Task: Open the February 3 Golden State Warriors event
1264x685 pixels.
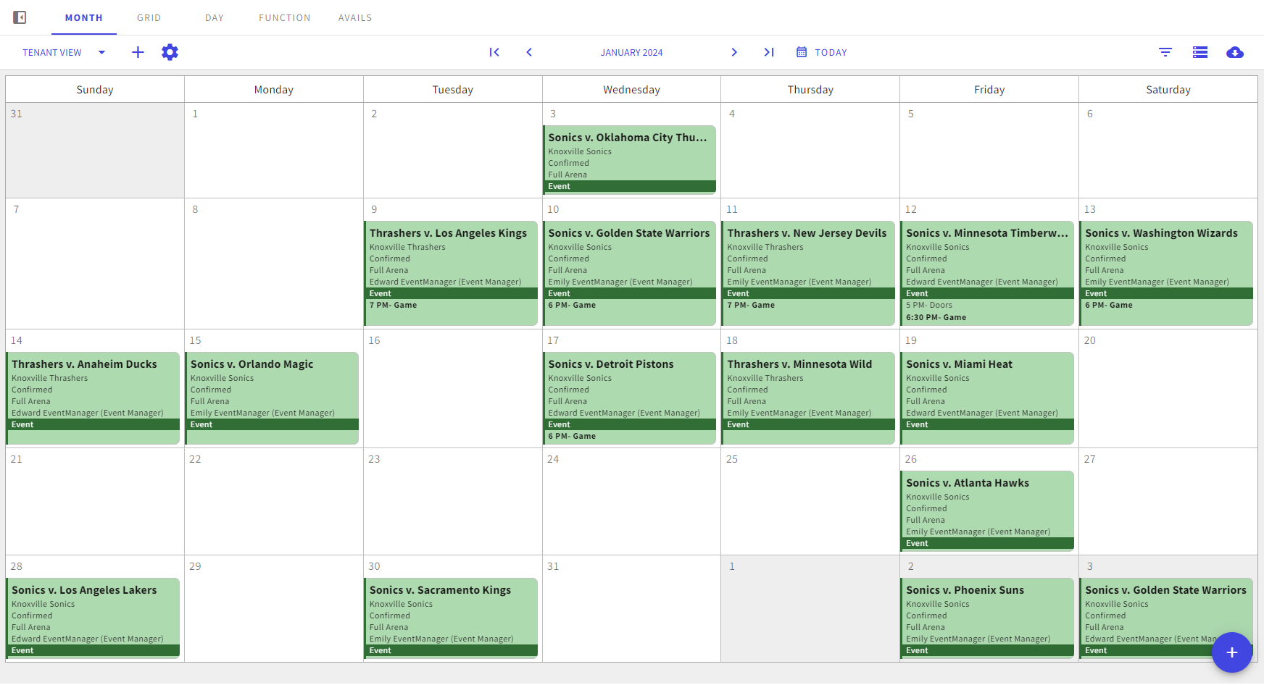Action: coord(1166,618)
